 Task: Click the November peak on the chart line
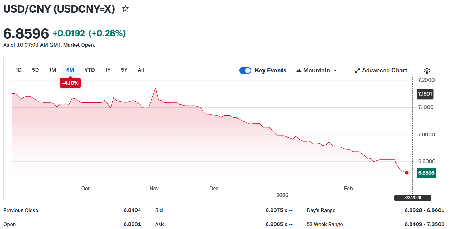click(x=156, y=88)
